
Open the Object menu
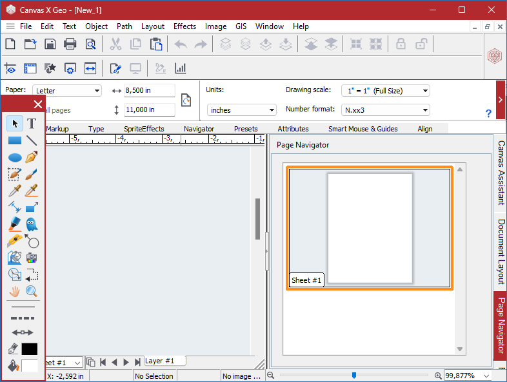pyautogui.click(x=96, y=26)
